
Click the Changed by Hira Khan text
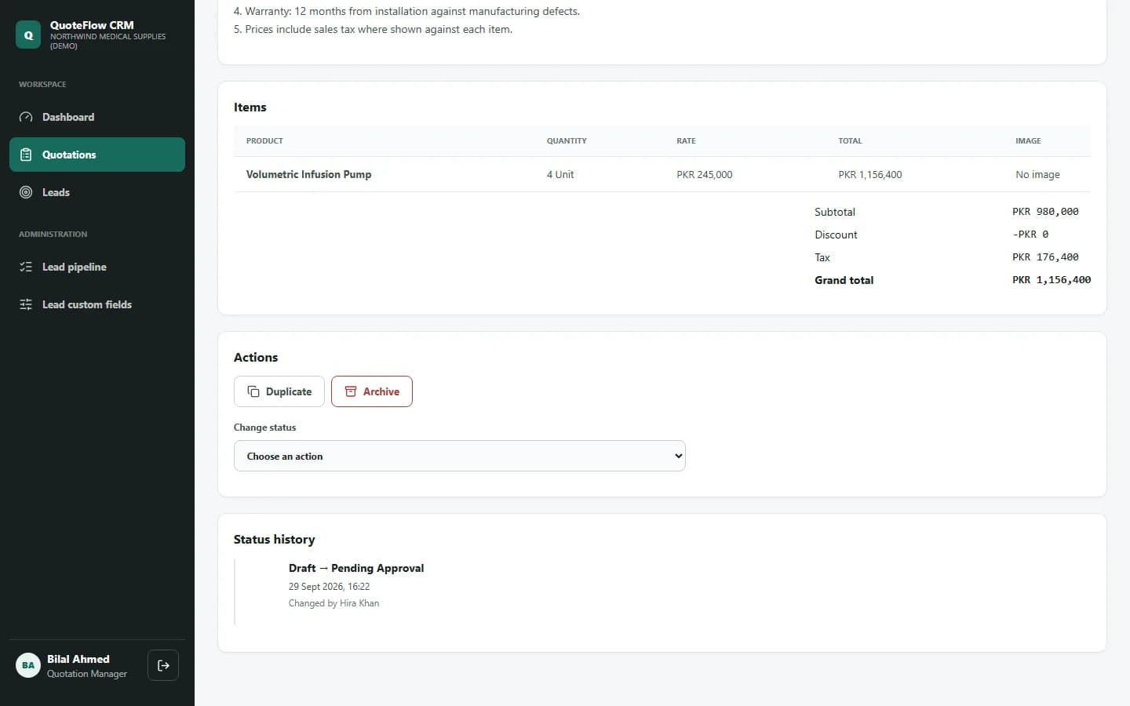[334, 603]
